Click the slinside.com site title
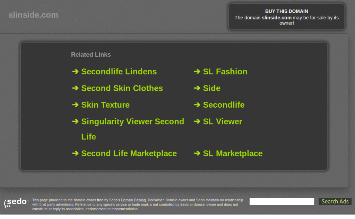This screenshot has height=219, width=355. (x=33, y=15)
